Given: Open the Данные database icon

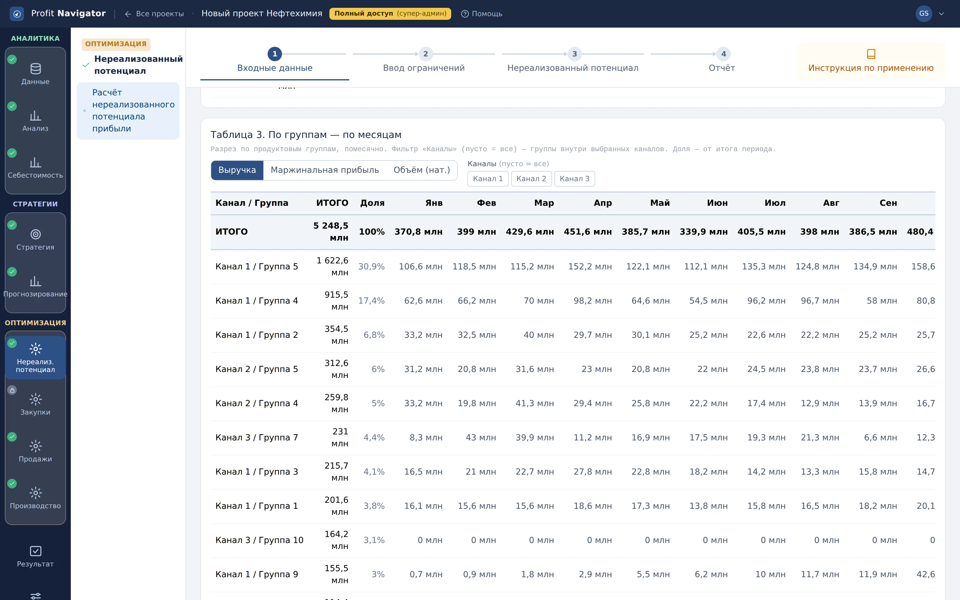Looking at the screenshot, I should [35, 69].
